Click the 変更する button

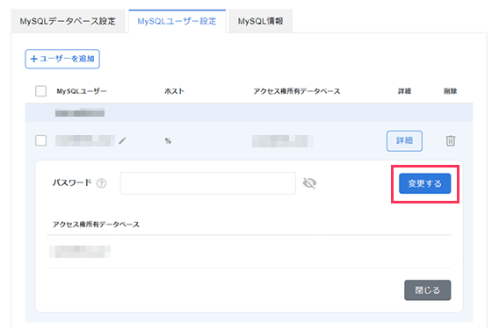425,183
